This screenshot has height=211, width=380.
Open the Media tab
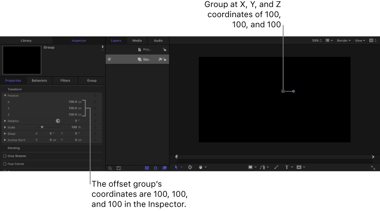click(137, 40)
